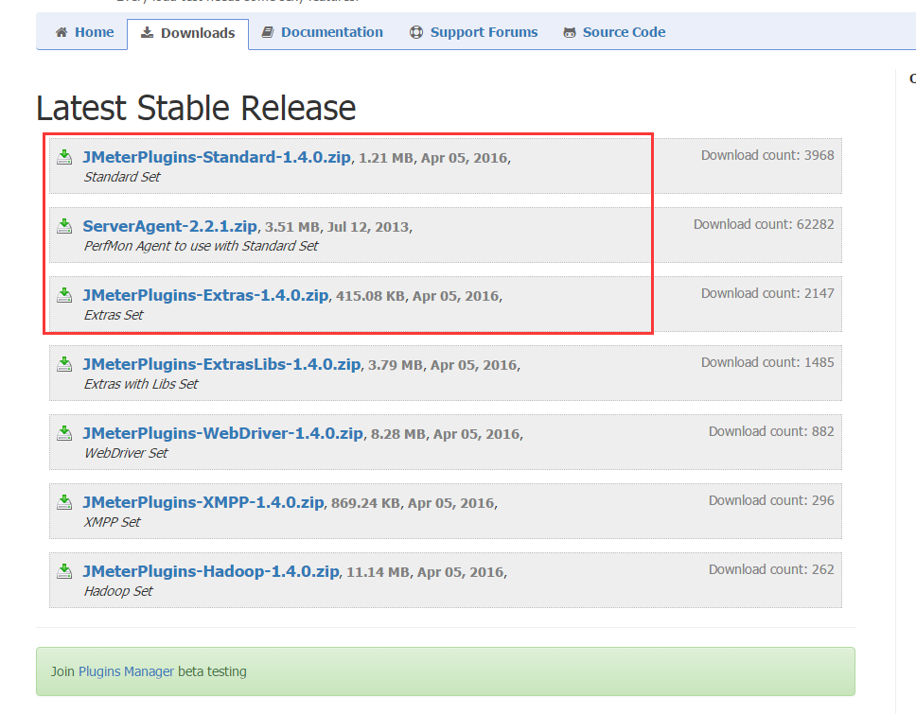Image resolution: width=916 pixels, height=714 pixels.
Task: Go to the Documentation tab
Action: click(x=323, y=32)
